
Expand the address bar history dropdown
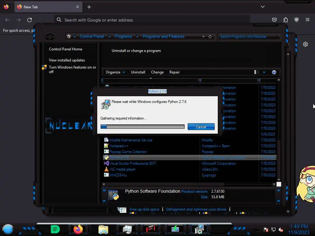coord(204,37)
